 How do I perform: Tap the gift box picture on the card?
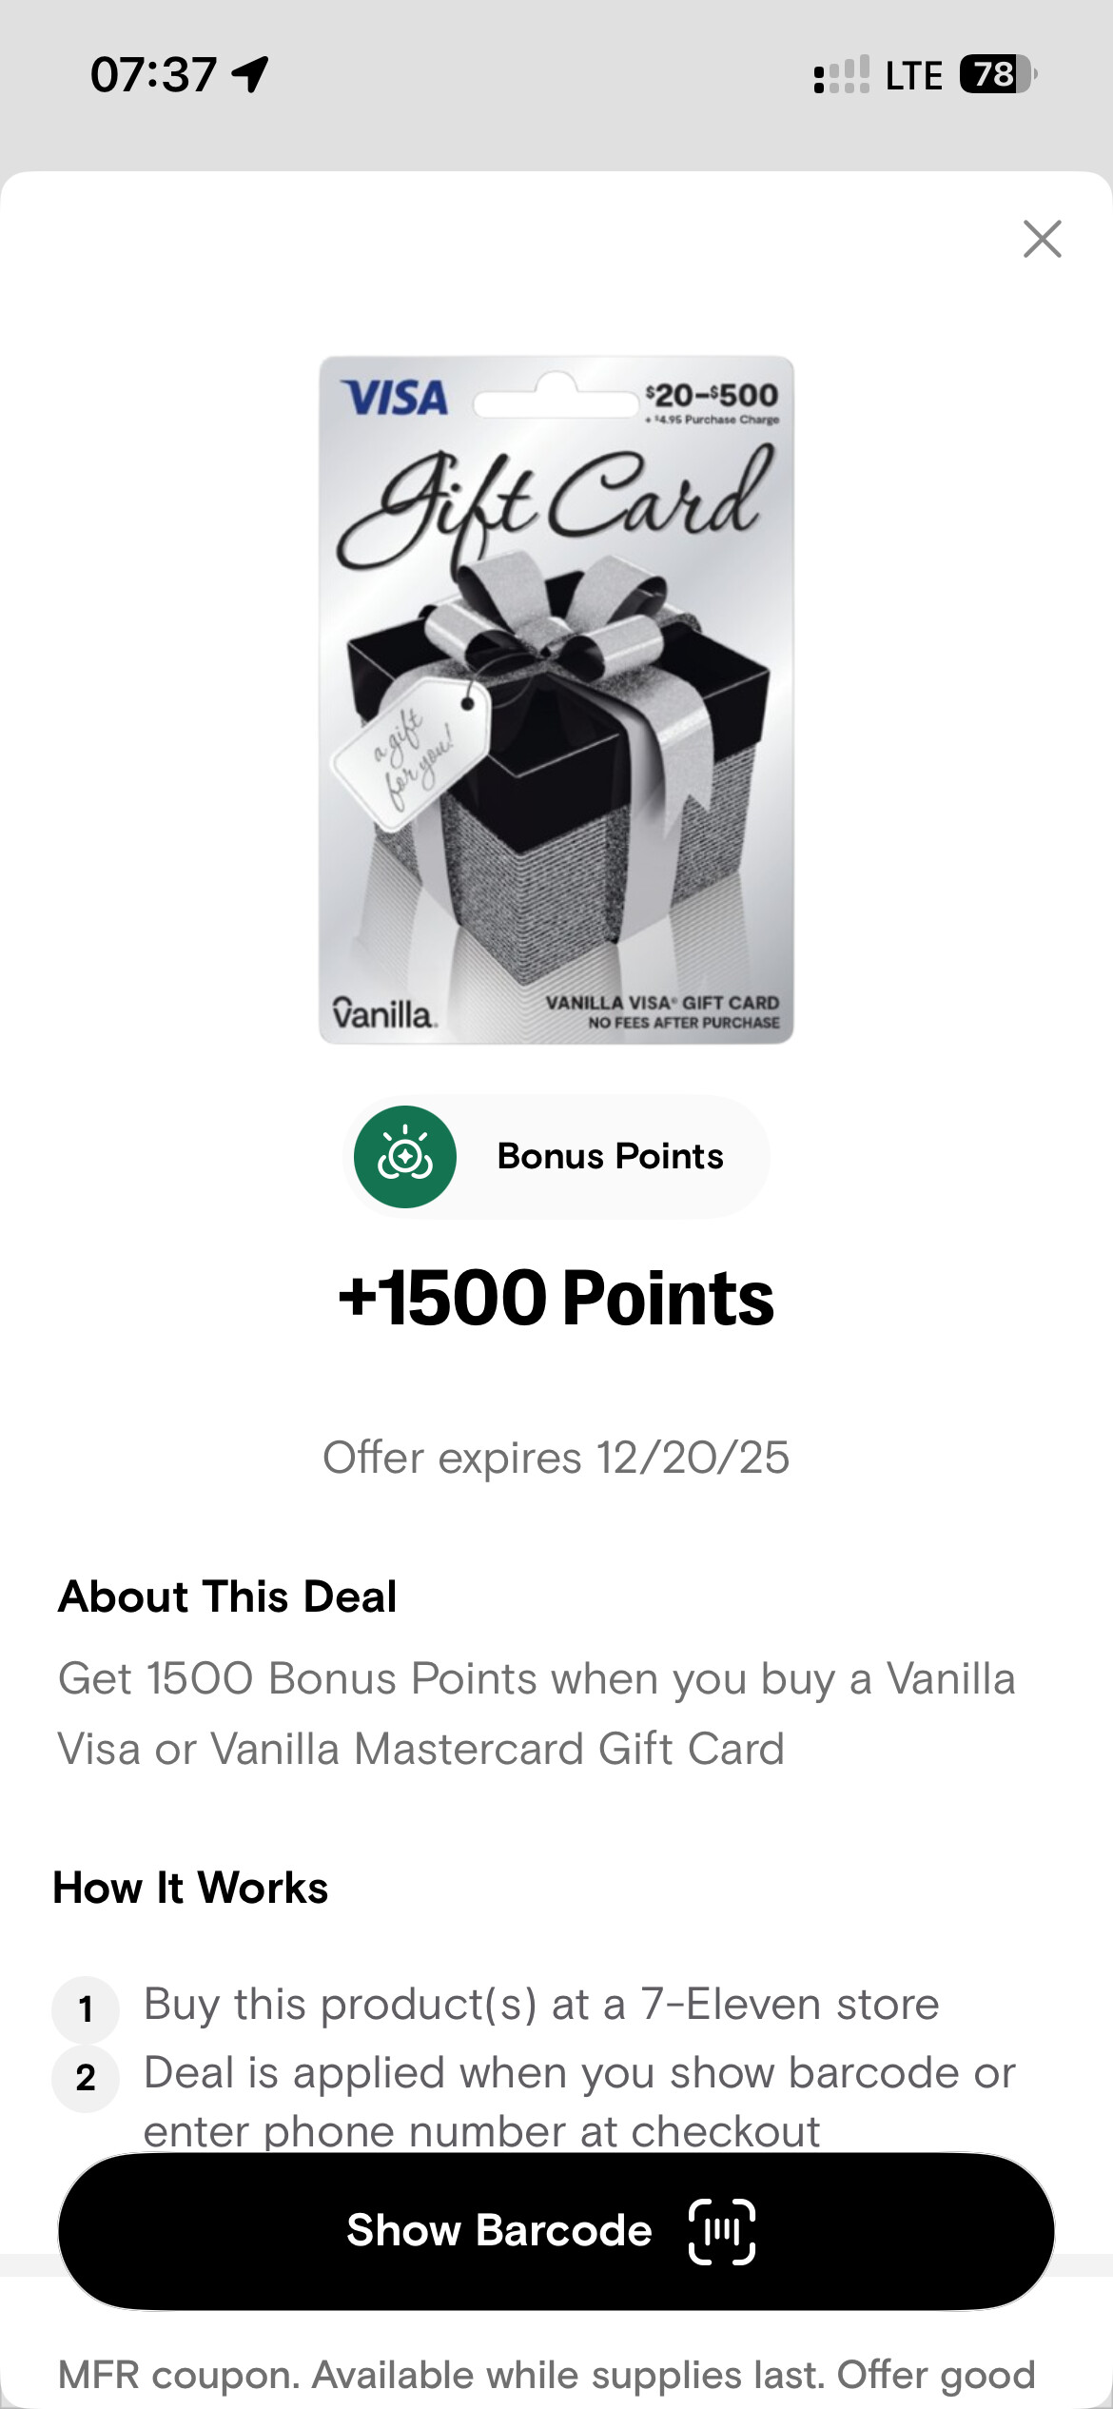tap(556, 761)
